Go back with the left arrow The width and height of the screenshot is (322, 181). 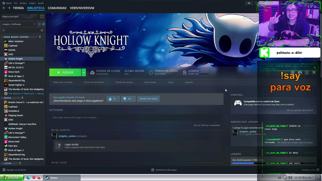click(x=4, y=8)
